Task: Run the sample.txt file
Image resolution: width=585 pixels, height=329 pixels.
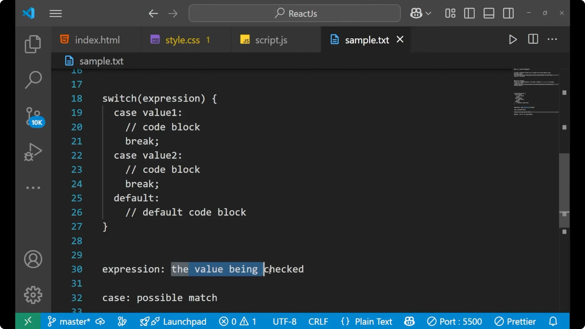Action: (x=513, y=40)
